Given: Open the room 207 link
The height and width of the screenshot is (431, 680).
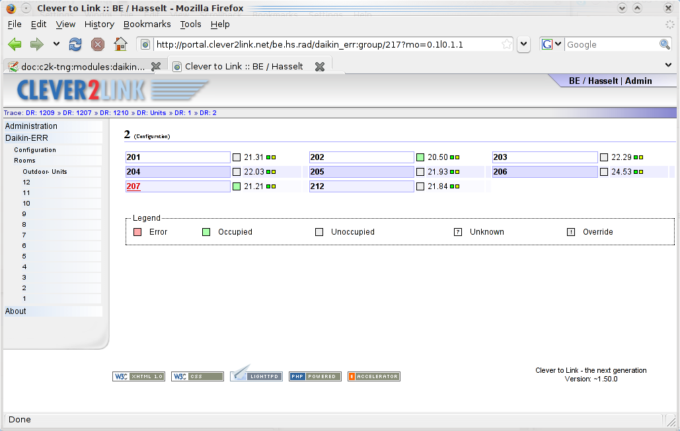Looking at the screenshot, I should click(133, 186).
